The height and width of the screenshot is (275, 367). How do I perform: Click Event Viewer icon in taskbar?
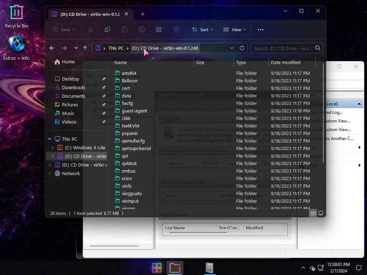(x=209, y=268)
